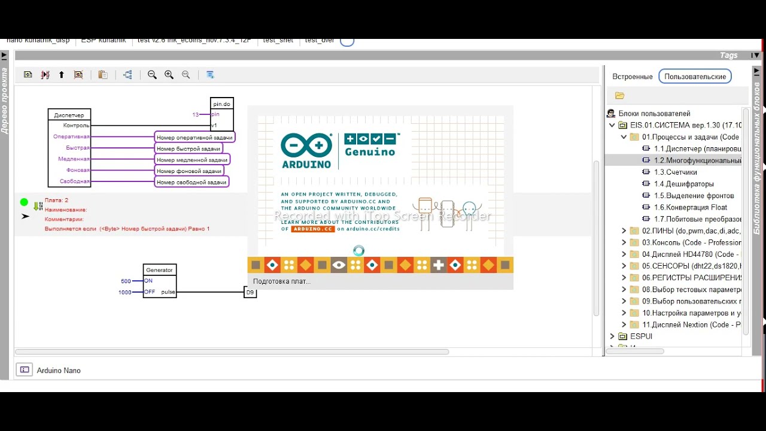
Task: Click the red split-board toolbar icon
Action: (x=45, y=75)
